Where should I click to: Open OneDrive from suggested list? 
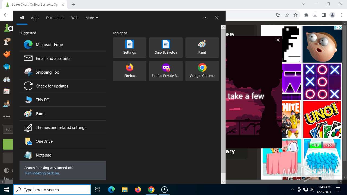pyautogui.click(x=63, y=141)
